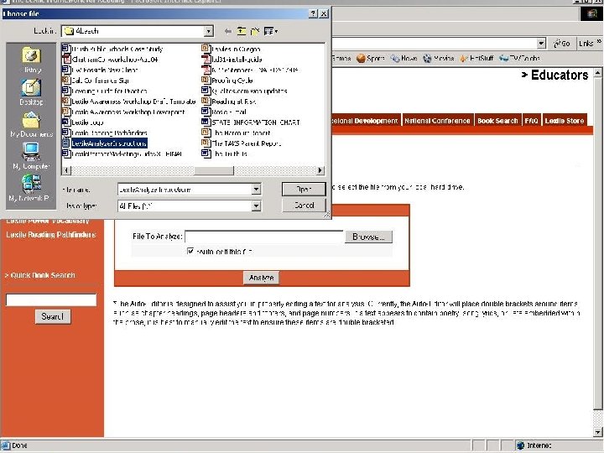Open My Network Places in places bar
The image size is (604, 453).
[30, 188]
